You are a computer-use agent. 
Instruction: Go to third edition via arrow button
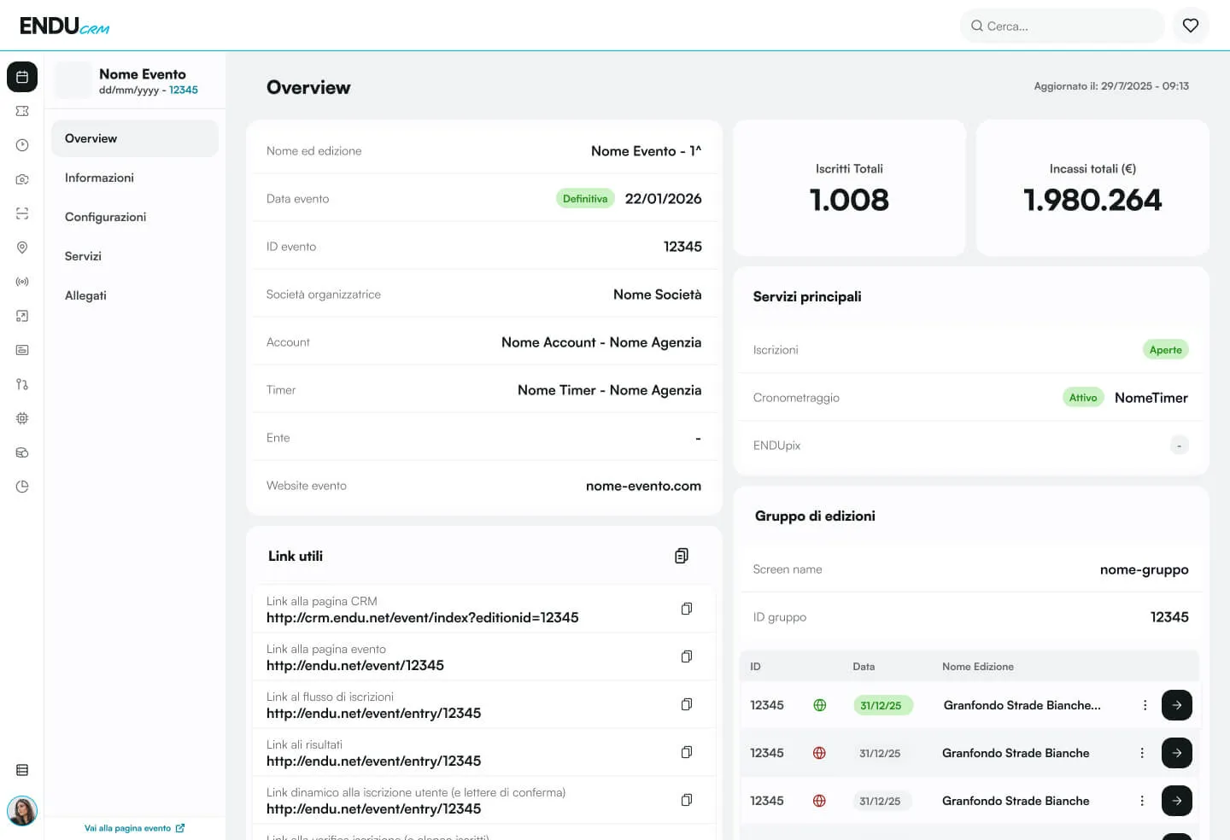1177,801
